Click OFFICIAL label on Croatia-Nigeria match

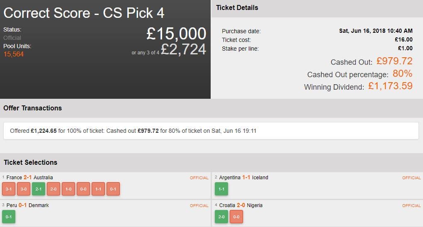(x=411, y=205)
